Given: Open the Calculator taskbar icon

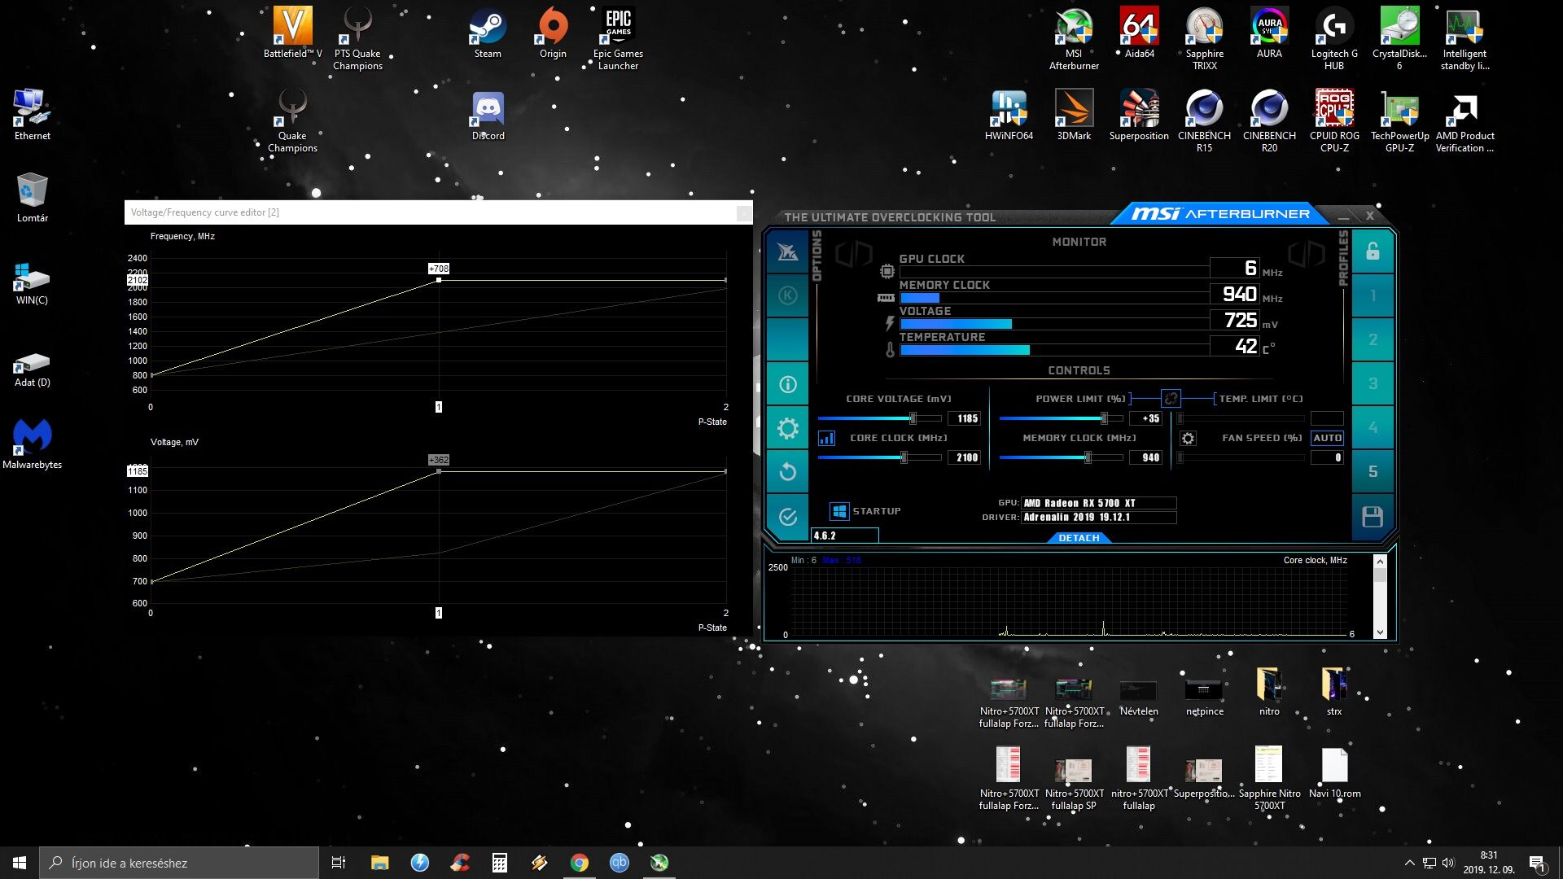Looking at the screenshot, I should click(499, 863).
